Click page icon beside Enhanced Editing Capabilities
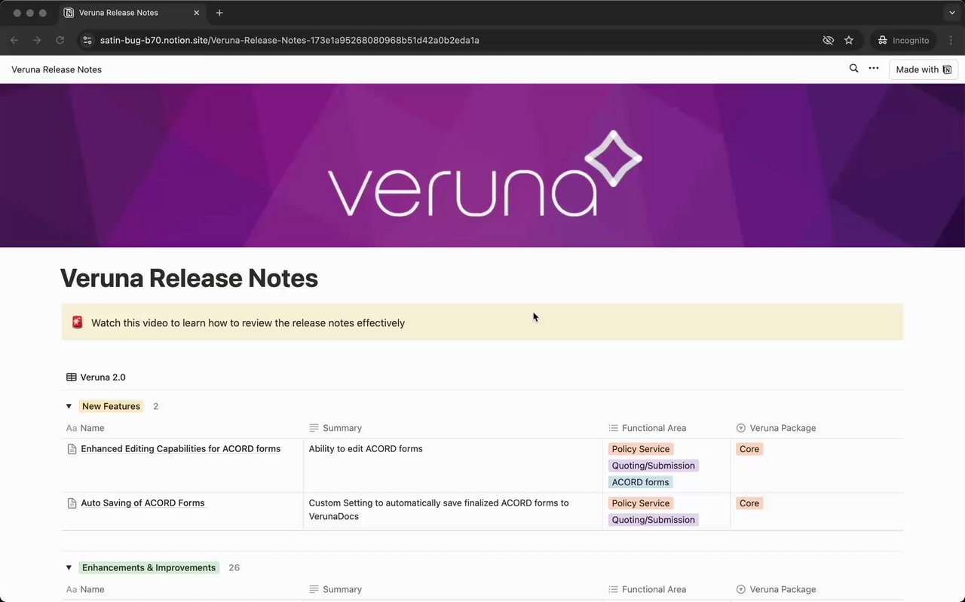Viewport: 965px width, 602px height. tap(72, 449)
